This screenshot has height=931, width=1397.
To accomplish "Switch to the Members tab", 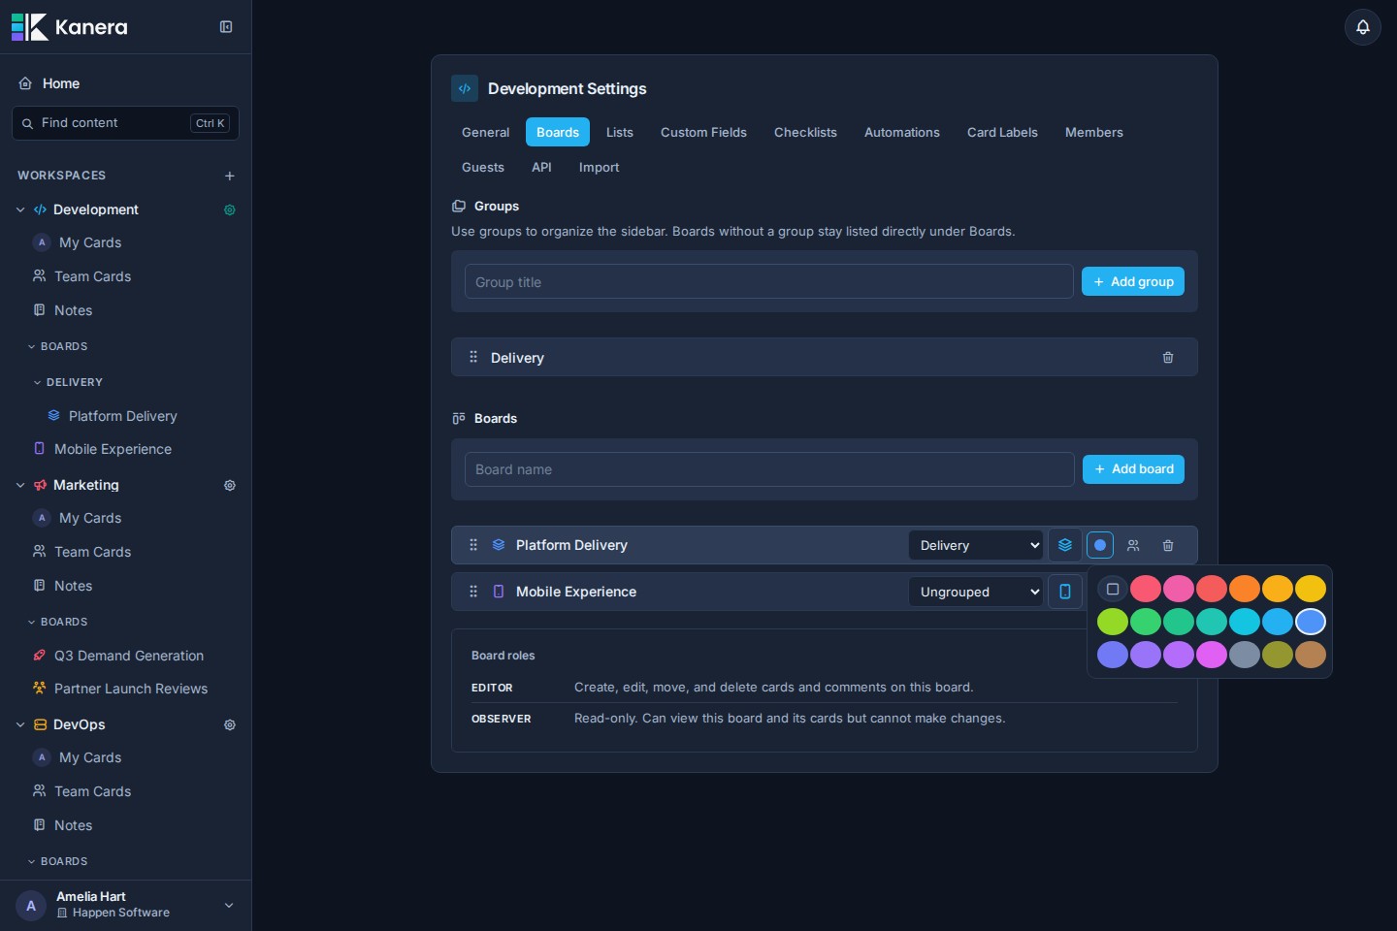I will [1094, 132].
